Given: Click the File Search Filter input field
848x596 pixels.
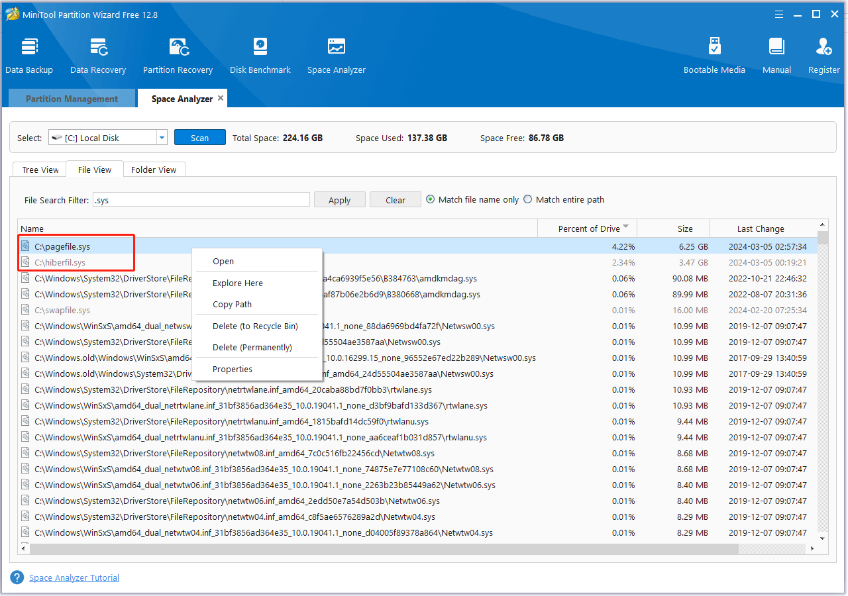Looking at the screenshot, I should (x=201, y=199).
